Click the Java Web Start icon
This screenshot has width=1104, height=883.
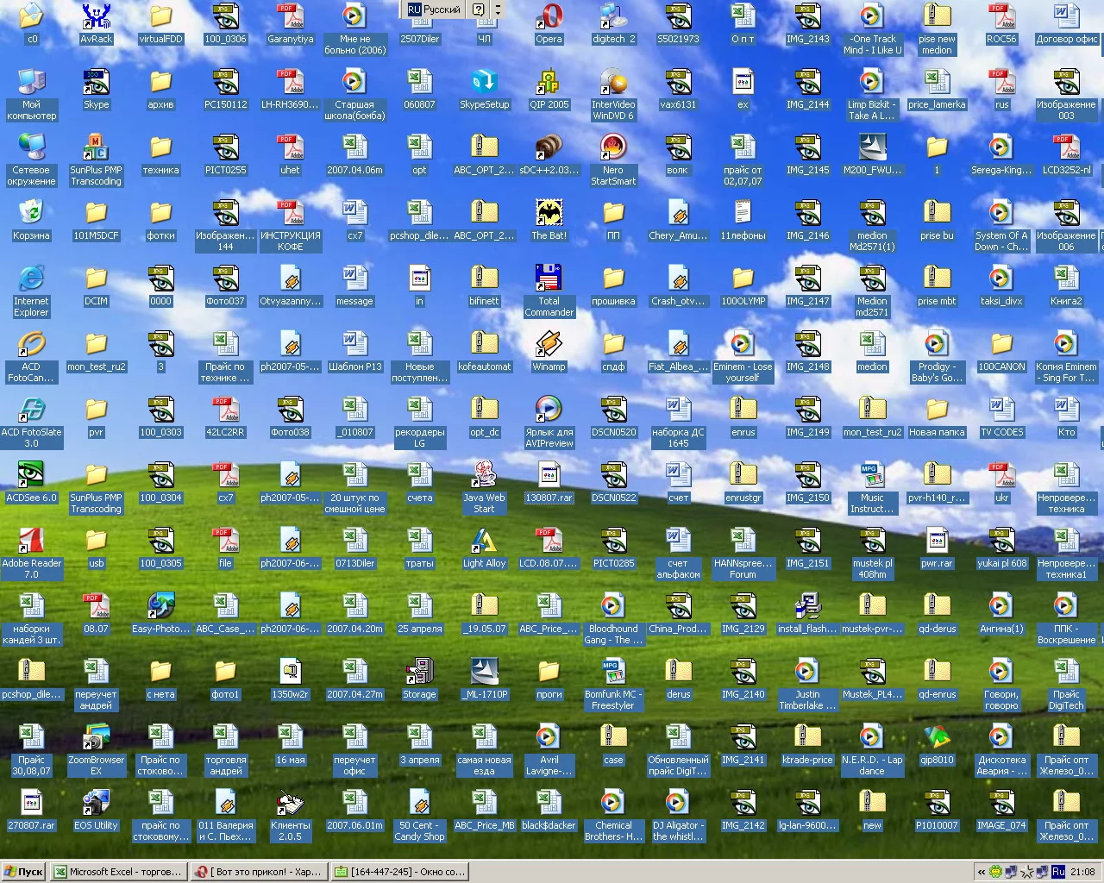484,487
